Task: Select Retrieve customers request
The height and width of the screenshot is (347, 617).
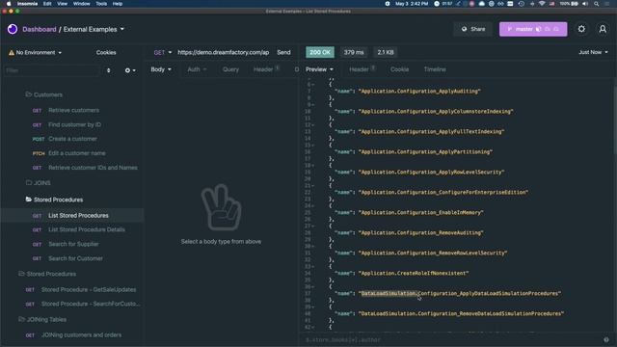Action: (73, 111)
